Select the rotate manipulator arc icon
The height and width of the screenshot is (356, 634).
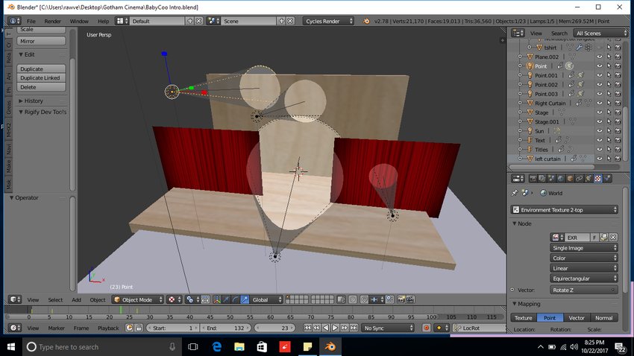coord(235,299)
